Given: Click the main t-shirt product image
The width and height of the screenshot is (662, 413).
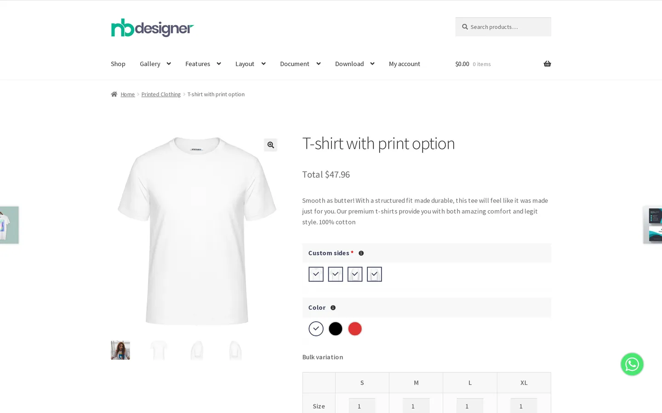Looking at the screenshot, I should (197, 231).
